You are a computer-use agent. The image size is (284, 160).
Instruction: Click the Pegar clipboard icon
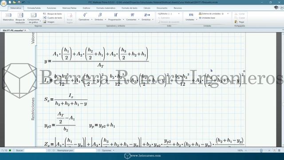coord(236,22)
